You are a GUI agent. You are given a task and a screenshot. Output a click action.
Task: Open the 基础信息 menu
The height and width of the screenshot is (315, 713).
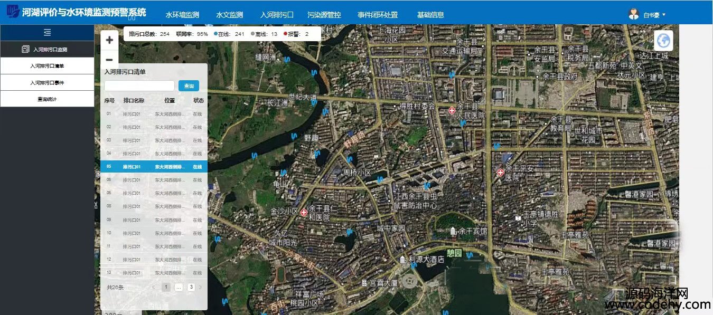[x=430, y=15]
